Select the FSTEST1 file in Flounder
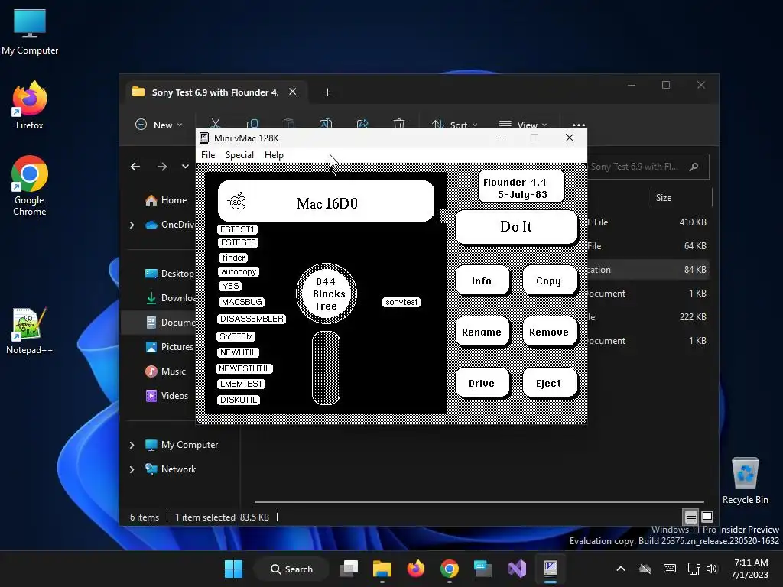Image resolution: width=783 pixels, height=587 pixels. [237, 229]
